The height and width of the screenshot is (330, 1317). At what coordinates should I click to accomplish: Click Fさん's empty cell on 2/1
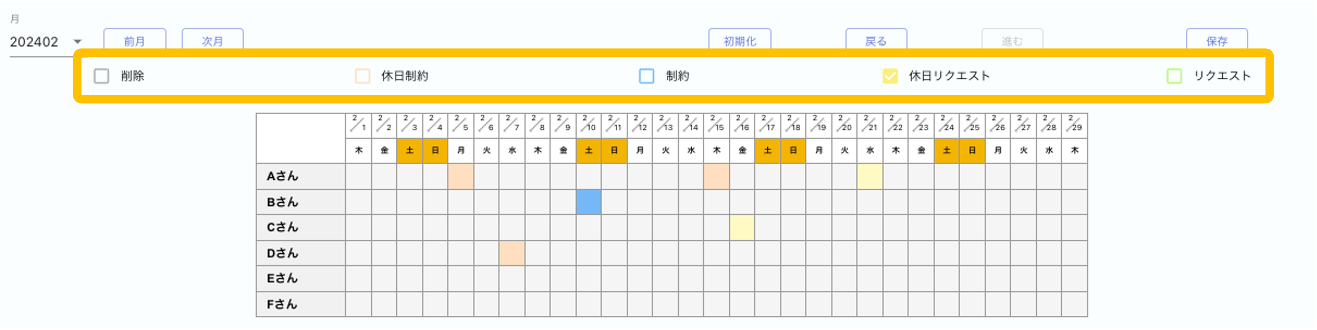358,304
